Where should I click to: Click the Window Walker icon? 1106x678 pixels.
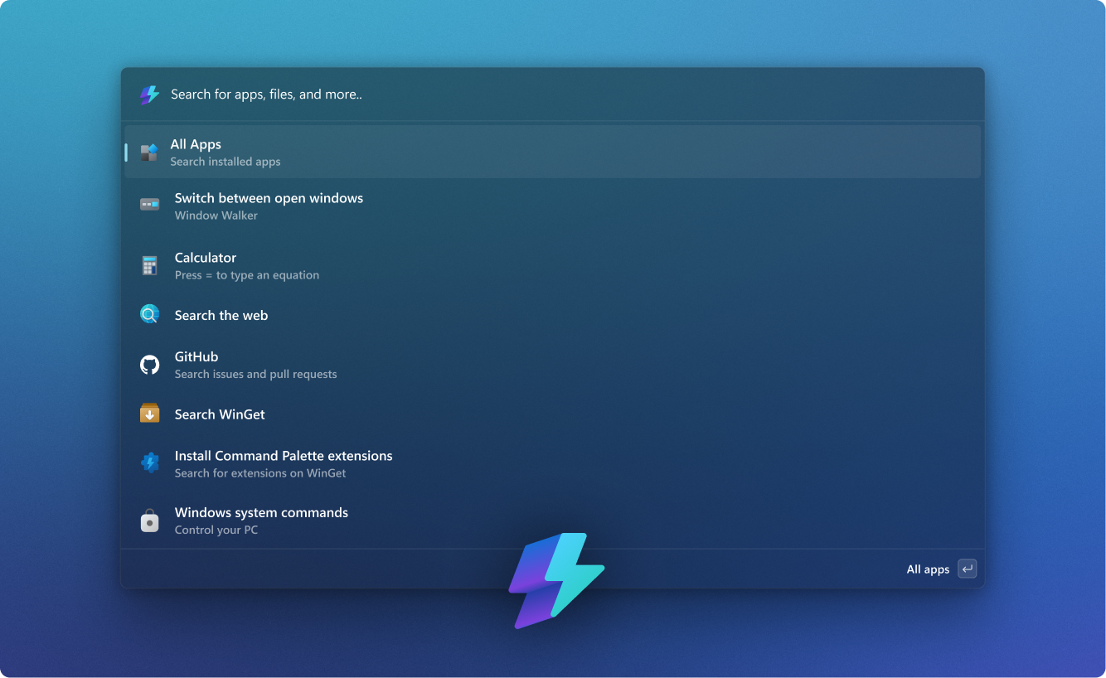[x=149, y=204]
